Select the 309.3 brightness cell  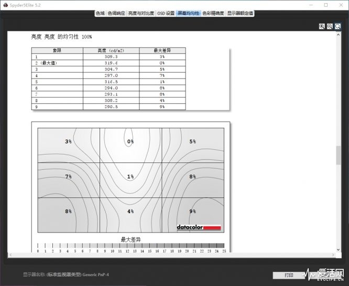coord(111,57)
